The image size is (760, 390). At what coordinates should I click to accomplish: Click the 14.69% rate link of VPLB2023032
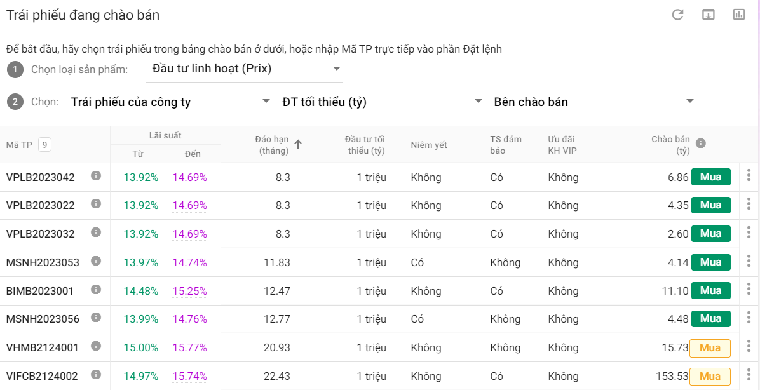coord(189,234)
